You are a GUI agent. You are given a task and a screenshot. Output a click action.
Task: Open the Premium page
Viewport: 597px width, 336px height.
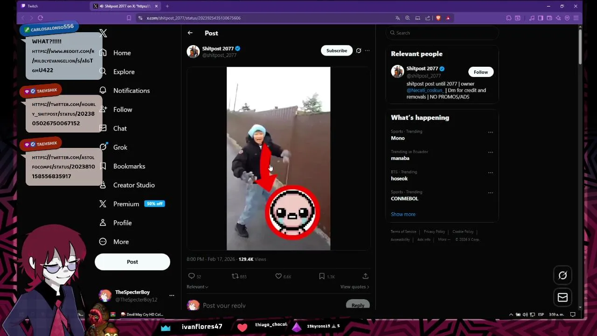click(132, 204)
